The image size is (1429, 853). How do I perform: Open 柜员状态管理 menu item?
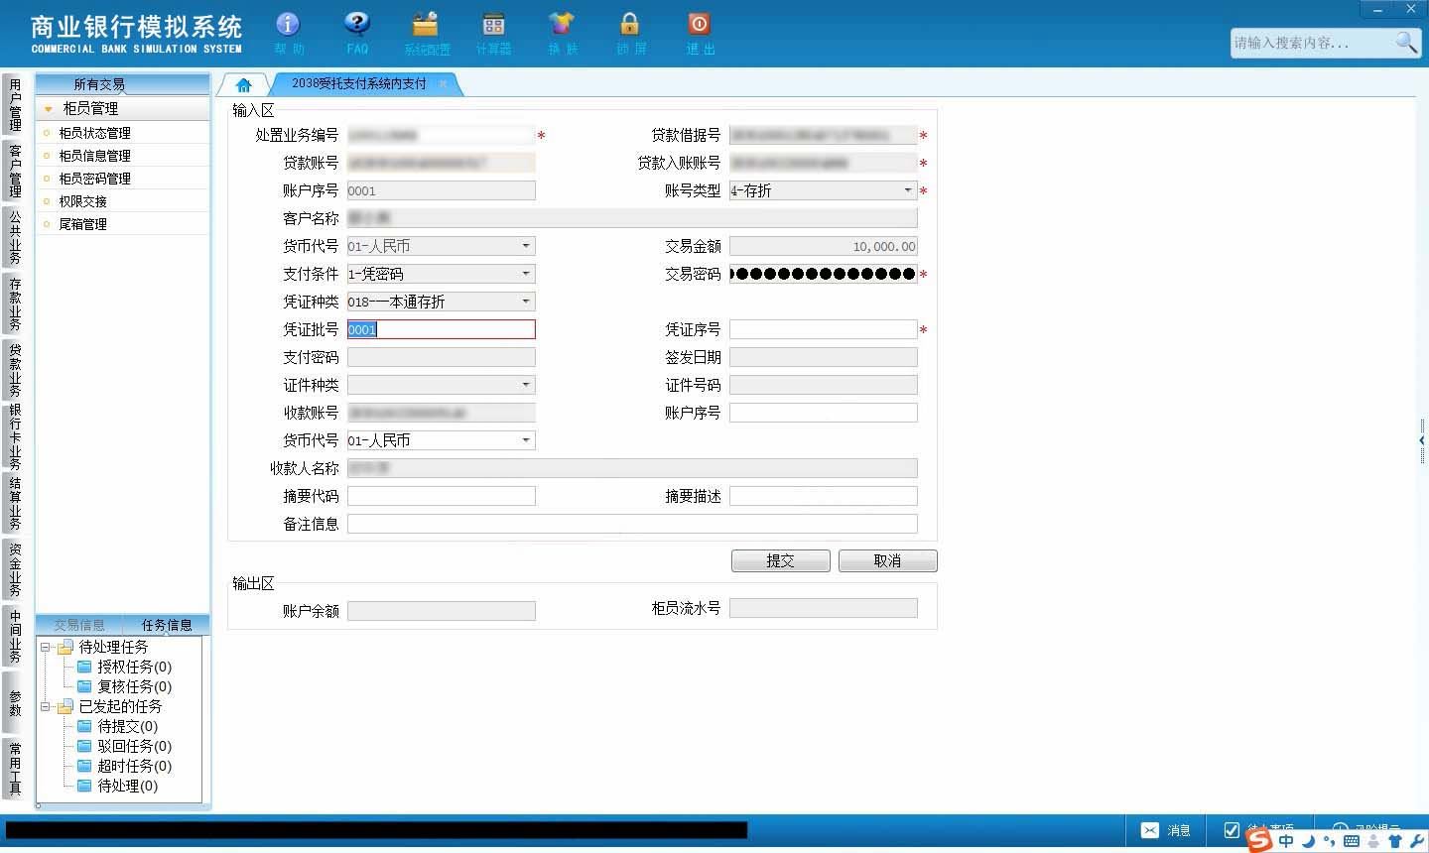pos(122,133)
